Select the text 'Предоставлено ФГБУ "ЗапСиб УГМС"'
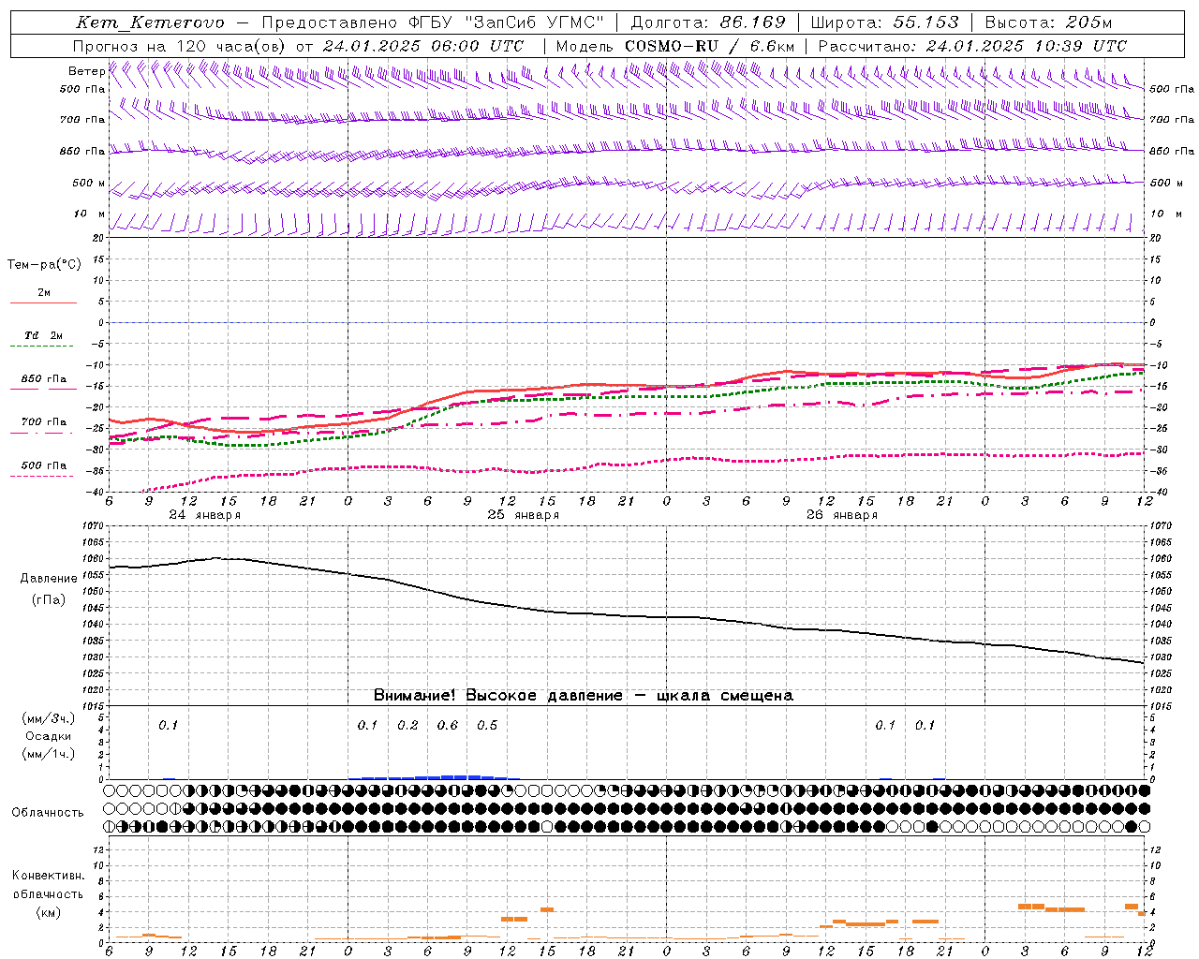Viewport: 1199px width, 959px height. 434,22
